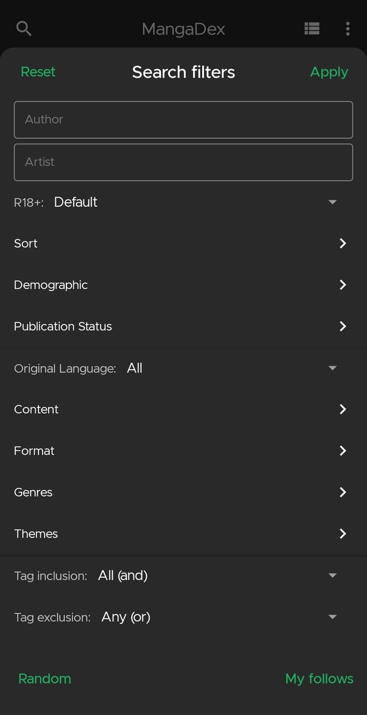Apply the search filters
367x715 pixels.
click(329, 72)
